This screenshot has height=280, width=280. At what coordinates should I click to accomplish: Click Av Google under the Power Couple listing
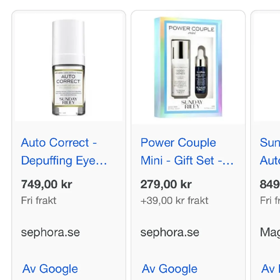pyautogui.click(x=169, y=269)
